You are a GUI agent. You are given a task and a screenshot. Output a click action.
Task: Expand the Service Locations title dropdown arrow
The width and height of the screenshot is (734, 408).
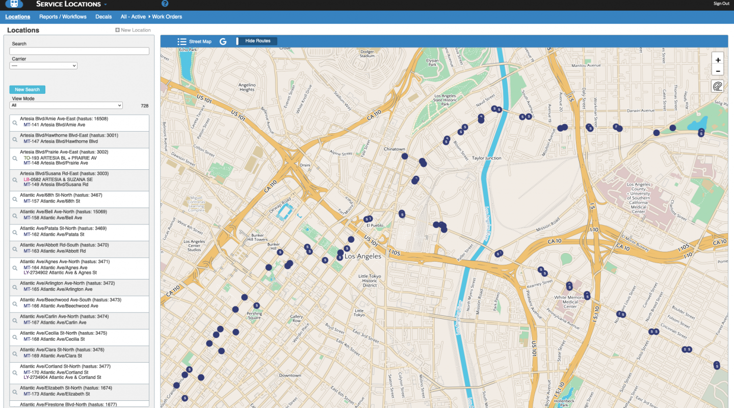[106, 5]
